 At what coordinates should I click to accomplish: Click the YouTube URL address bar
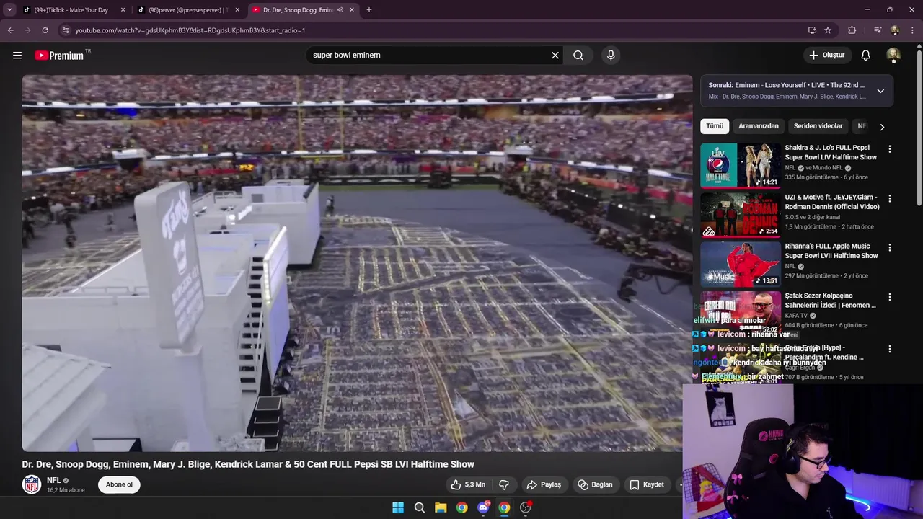pyautogui.click(x=433, y=30)
